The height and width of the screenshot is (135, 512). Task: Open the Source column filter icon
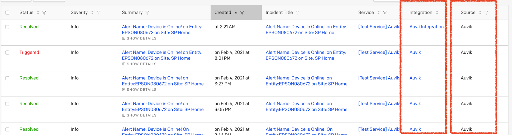coord(486,13)
